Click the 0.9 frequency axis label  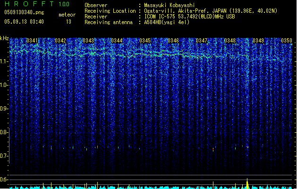click(x=4, y=109)
